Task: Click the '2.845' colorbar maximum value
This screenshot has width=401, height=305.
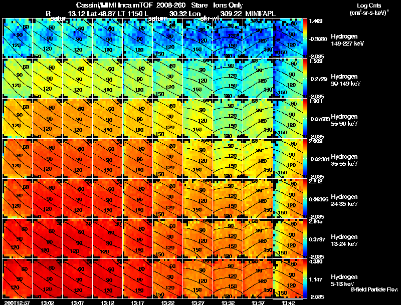Action: (316, 221)
